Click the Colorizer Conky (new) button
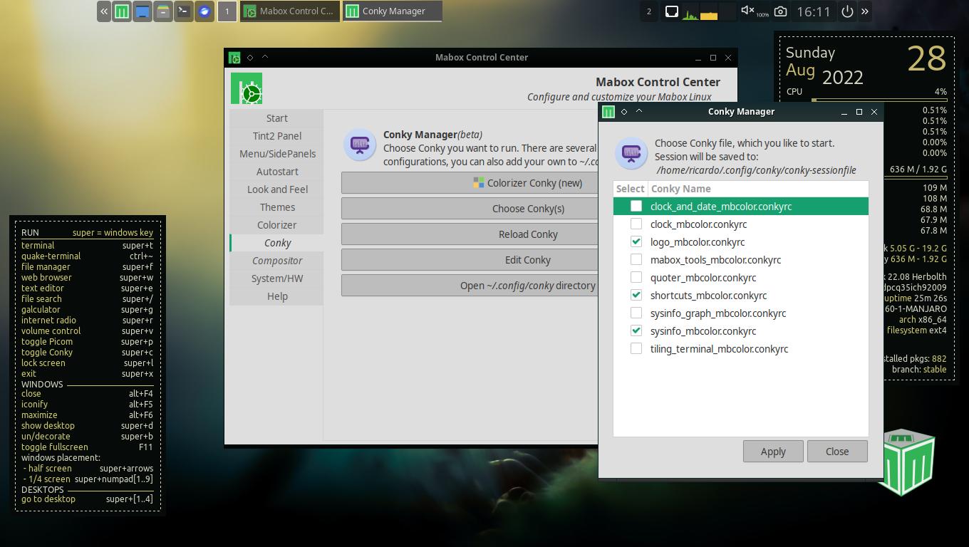969x547 pixels. tap(470, 183)
